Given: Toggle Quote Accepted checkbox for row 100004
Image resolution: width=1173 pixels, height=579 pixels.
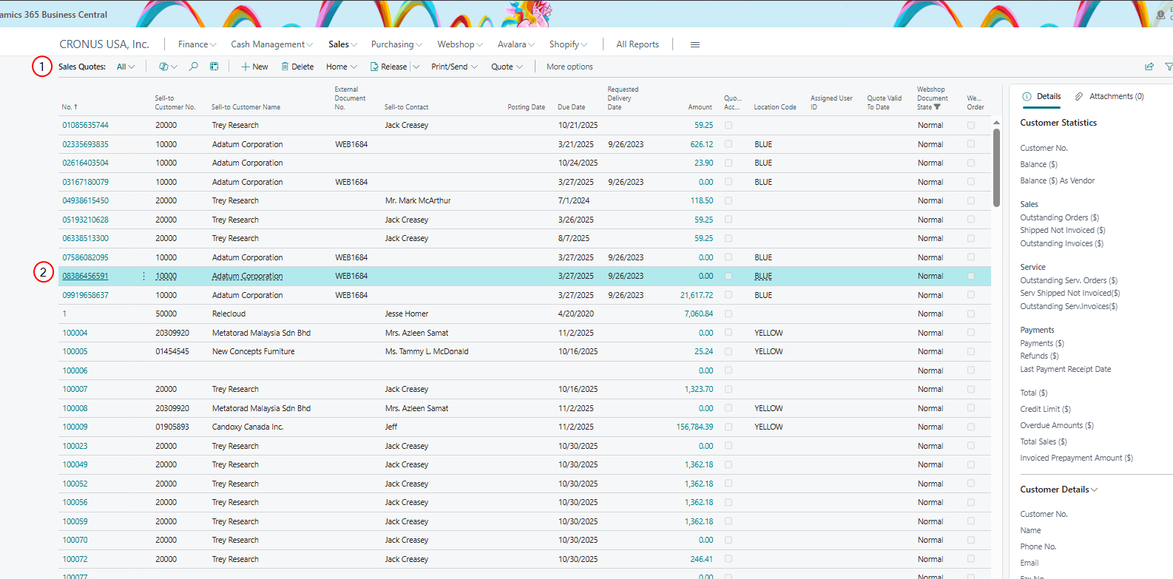Looking at the screenshot, I should coord(729,333).
